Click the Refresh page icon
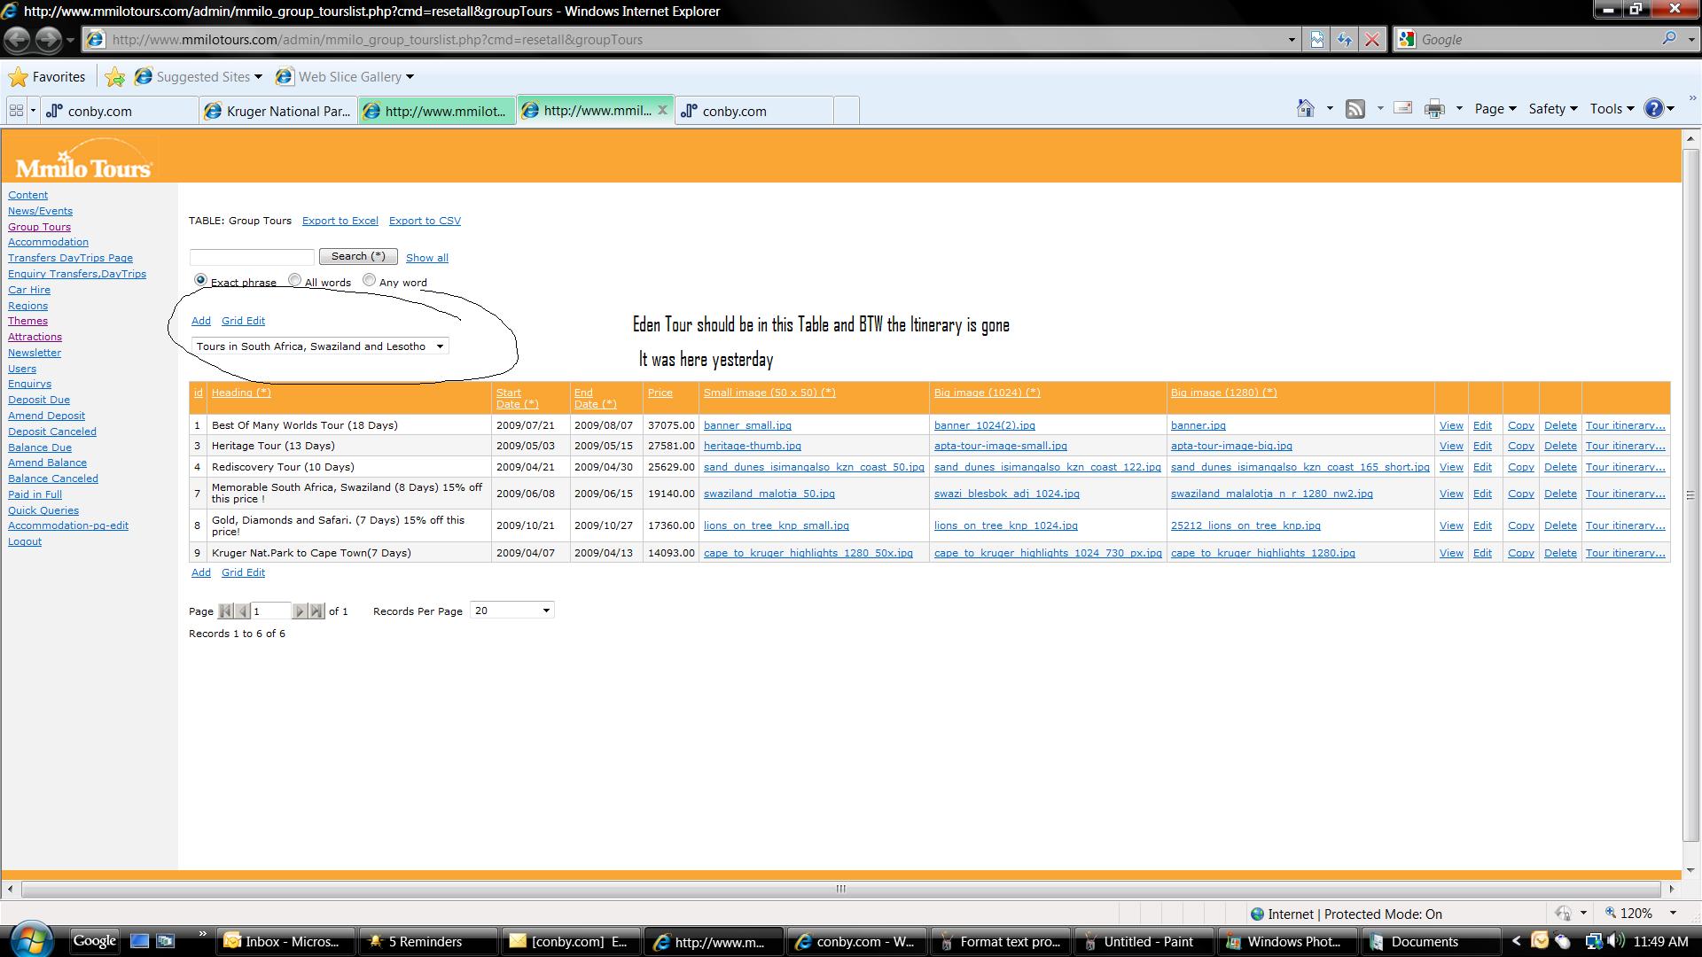 (1345, 40)
